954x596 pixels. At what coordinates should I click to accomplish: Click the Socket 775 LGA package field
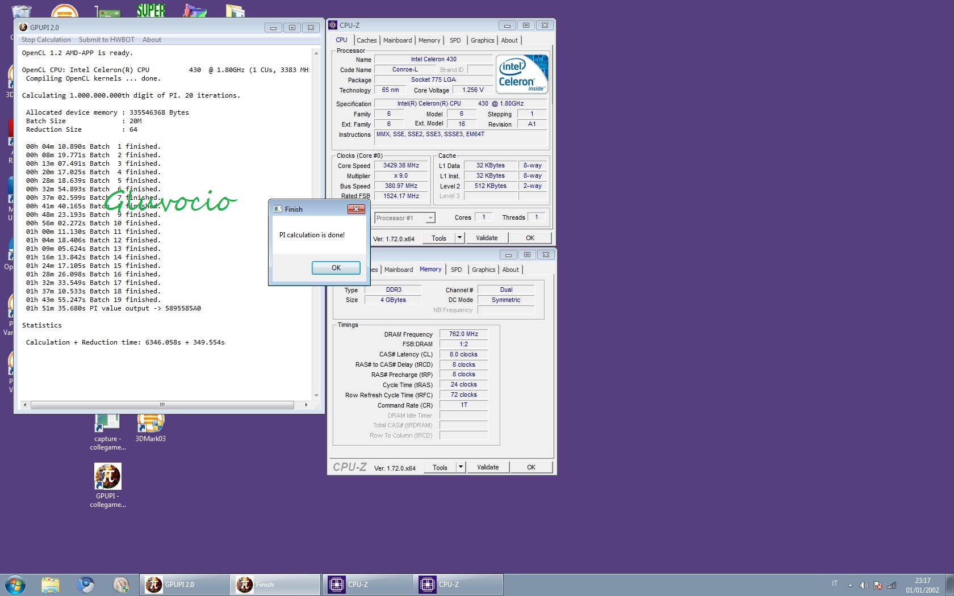click(434, 80)
